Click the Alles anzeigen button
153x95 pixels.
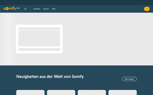pyautogui.click(x=129, y=79)
